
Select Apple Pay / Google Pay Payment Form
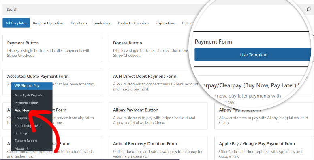(264, 148)
